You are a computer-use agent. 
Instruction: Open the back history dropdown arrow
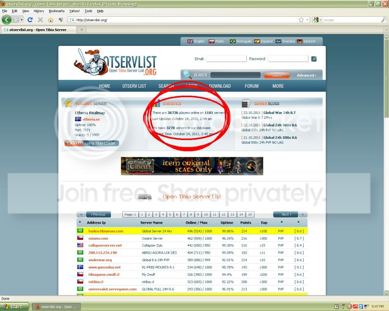(x=22, y=20)
